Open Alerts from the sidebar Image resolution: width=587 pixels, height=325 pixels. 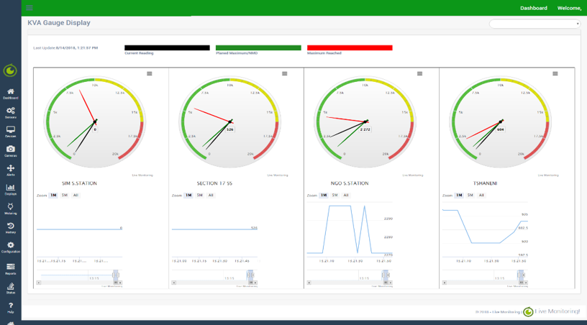pos(10,169)
